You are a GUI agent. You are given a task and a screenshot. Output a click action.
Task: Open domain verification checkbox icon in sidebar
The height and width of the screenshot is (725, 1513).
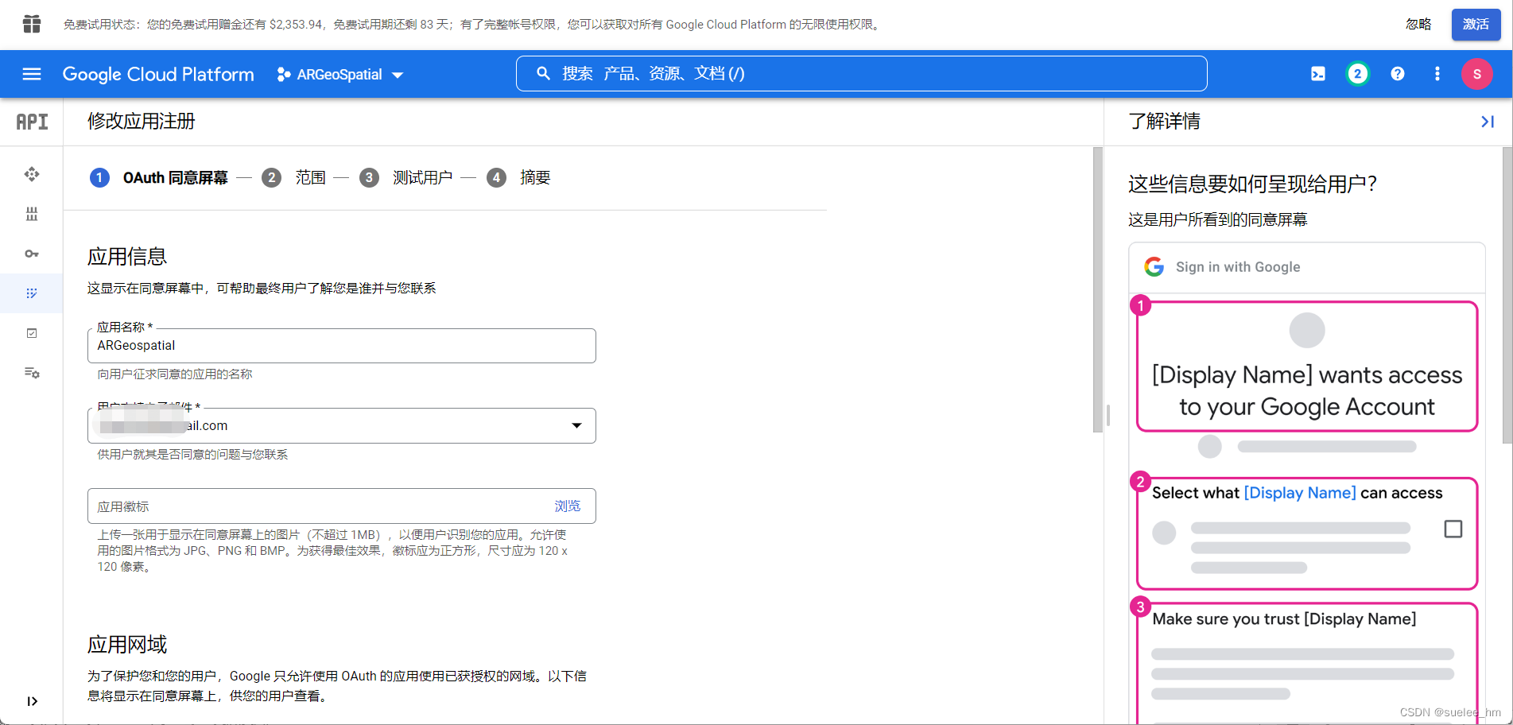click(x=32, y=333)
